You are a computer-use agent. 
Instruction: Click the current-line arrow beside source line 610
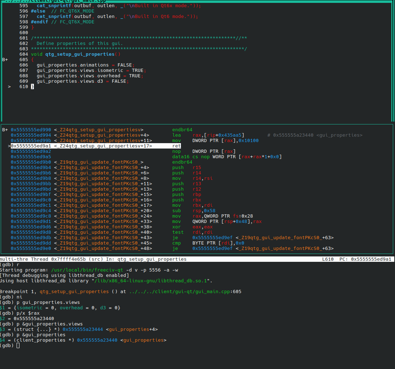pos(9,87)
